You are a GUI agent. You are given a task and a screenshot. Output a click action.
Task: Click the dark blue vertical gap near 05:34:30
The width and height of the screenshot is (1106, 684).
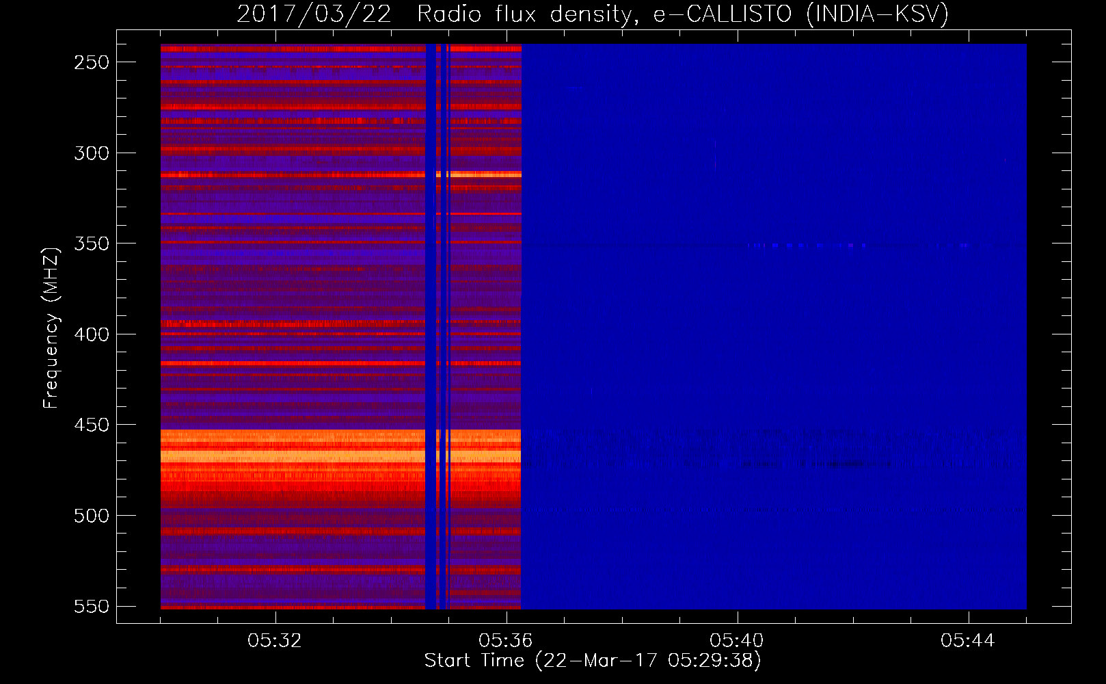click(430, 326)
